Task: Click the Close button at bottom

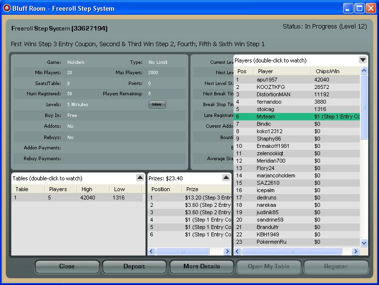Action: [x=67, y=266]
